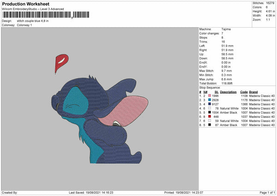This screenshot has width=277, height=196.
Task: Click the Width value '4.08 in'
Action: (x=270, y=16)
